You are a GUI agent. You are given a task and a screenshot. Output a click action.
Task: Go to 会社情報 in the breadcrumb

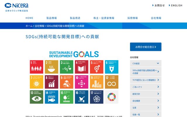[39, 26]
